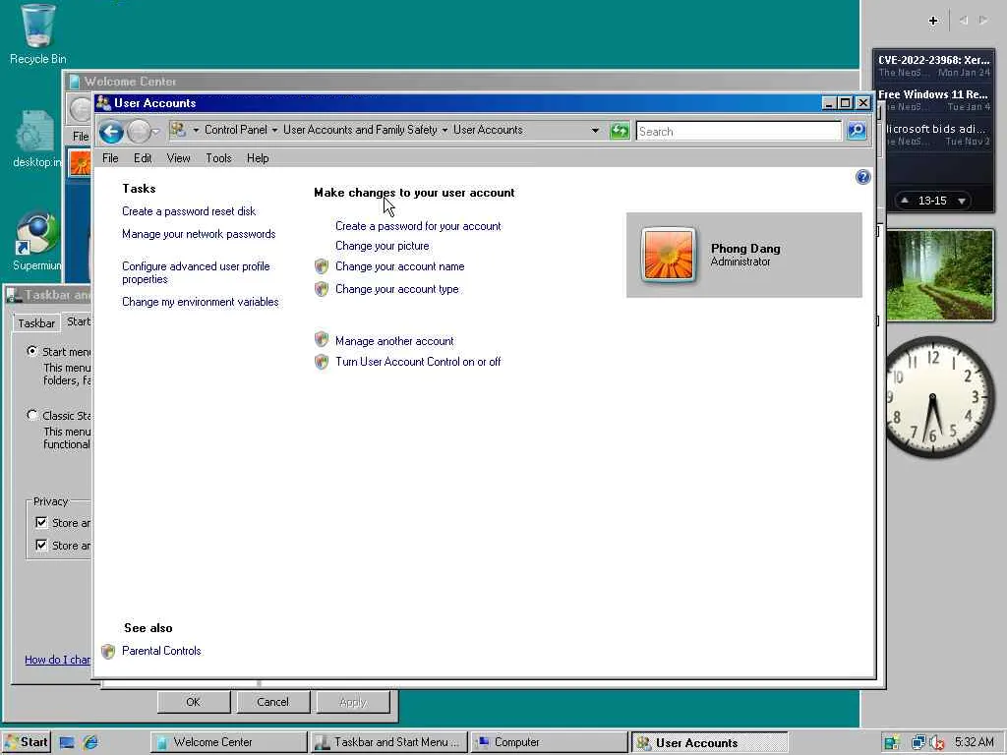This screenshot has width=1007, height=755.
Task: Open the address bar history dropdown
Action: click(x=595, y=131)
